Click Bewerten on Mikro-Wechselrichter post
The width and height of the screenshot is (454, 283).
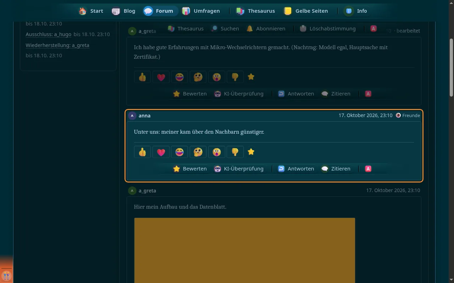[190, 94]
